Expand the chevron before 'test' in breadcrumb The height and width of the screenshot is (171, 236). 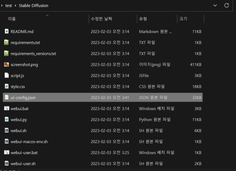pyautogui.click(x=2, y=6)
